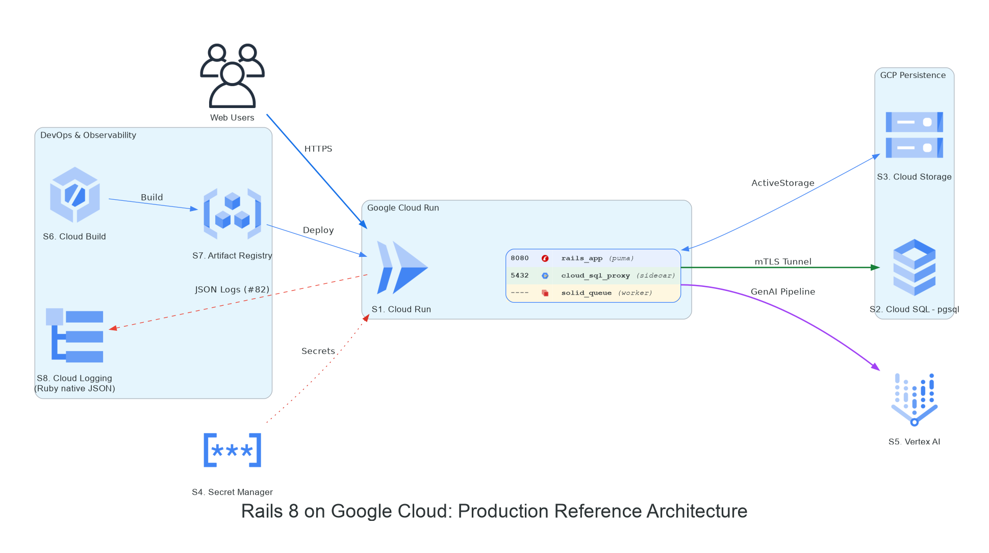The image size is (989, 553).
Task: Select the Cloud SQL stacked layers icon
Action: click(x=914, y=267)
